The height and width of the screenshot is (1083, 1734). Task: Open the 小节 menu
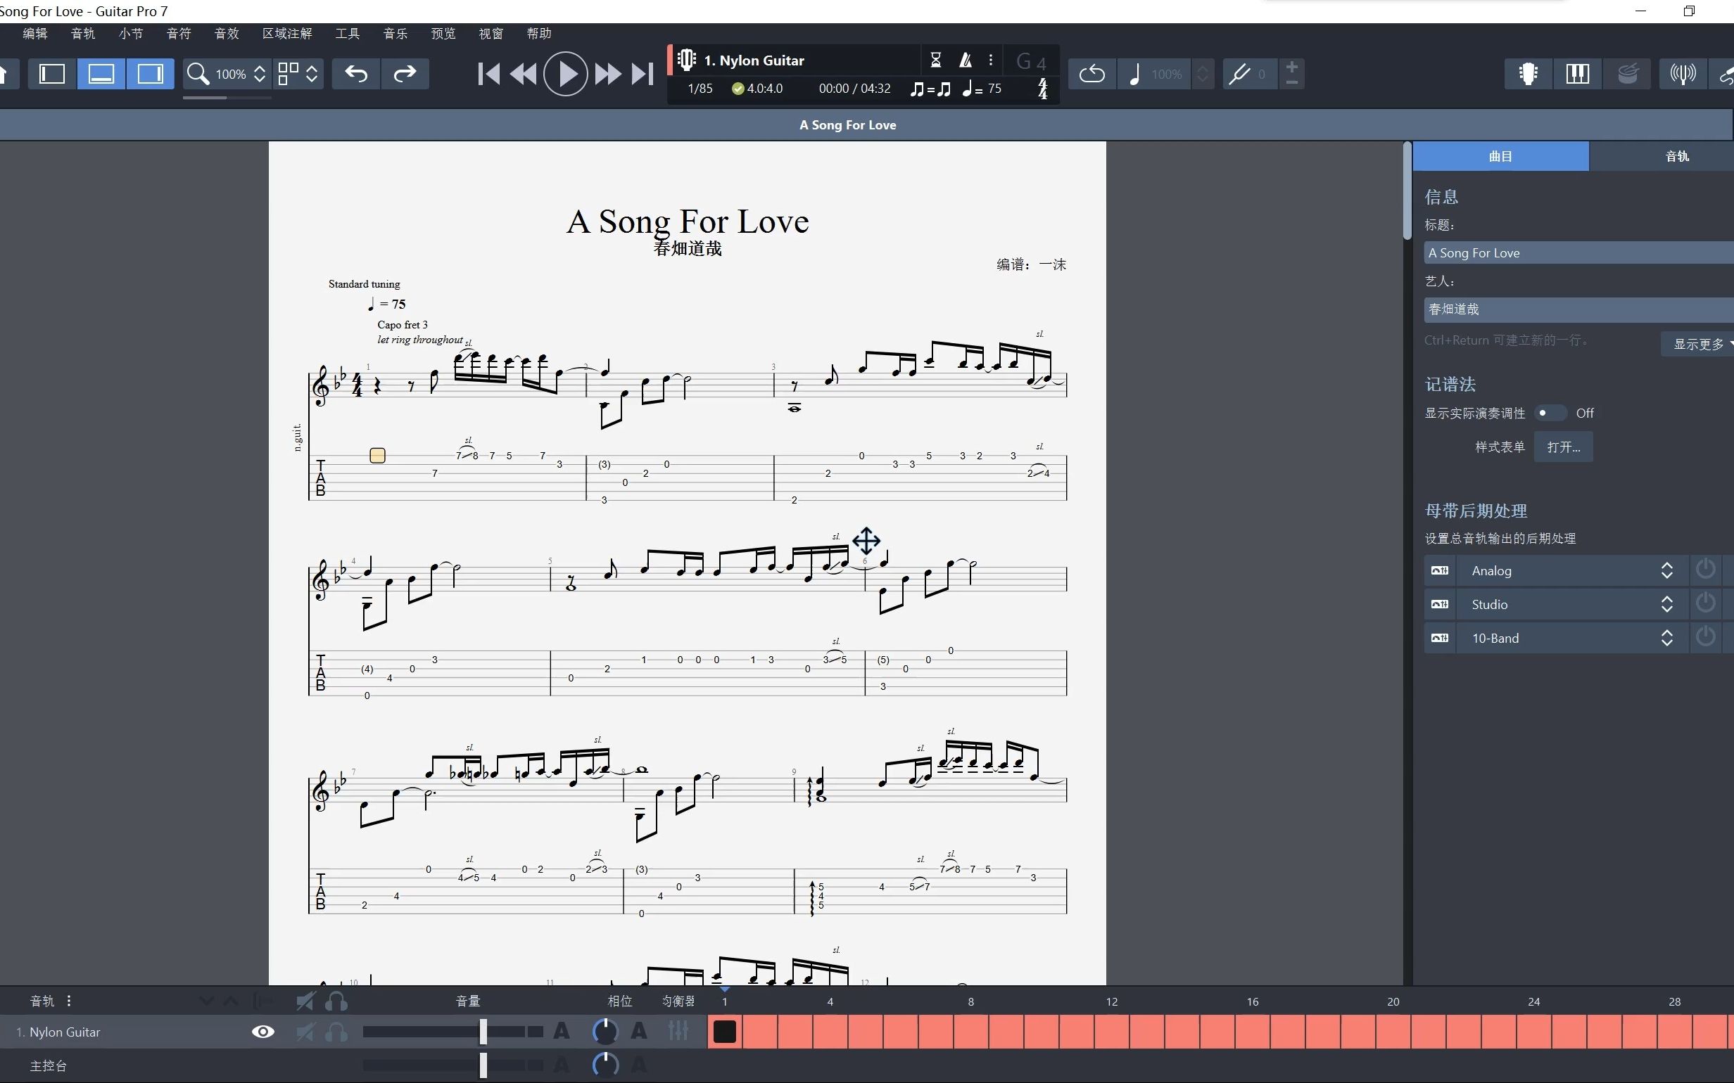point(130,34)
